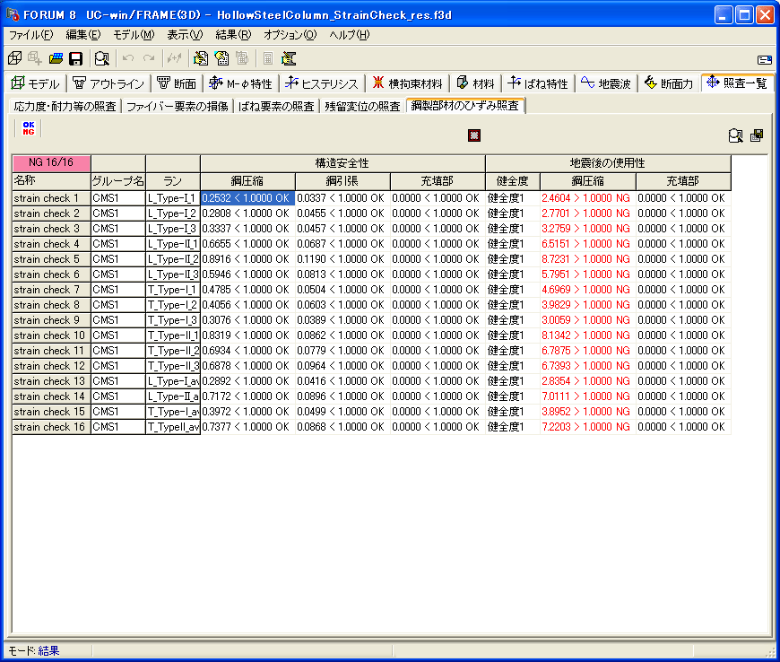
Task: Open the 残留変位の照査 sub-tab
Action: [362, 106]
